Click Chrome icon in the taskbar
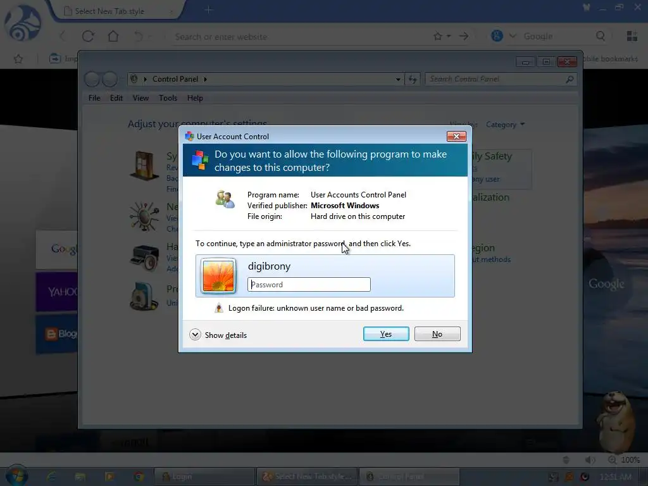This screenshot has height=486, width=648. pos(139,477)
